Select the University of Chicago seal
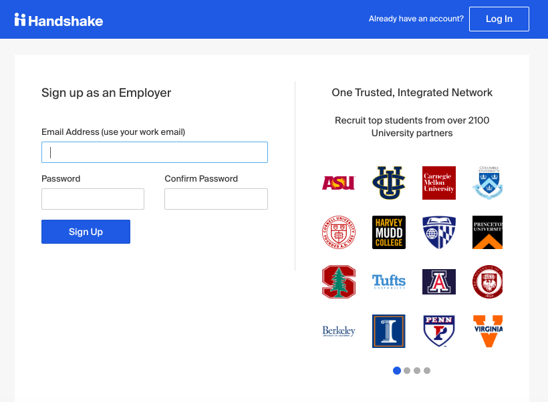This screenshot has width=548, height=402. coord(488,282)
